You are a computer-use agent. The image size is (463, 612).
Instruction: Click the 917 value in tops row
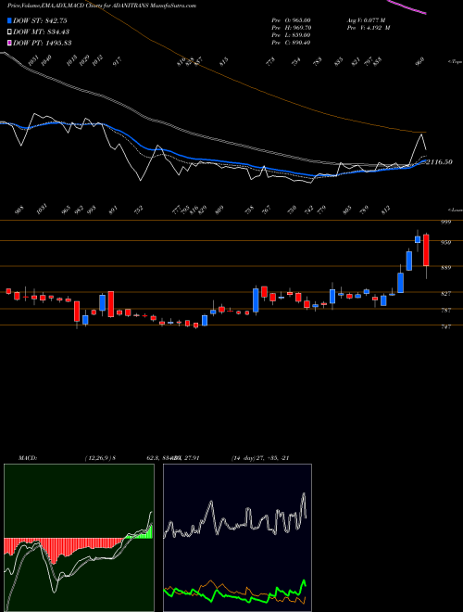[117, 61]
